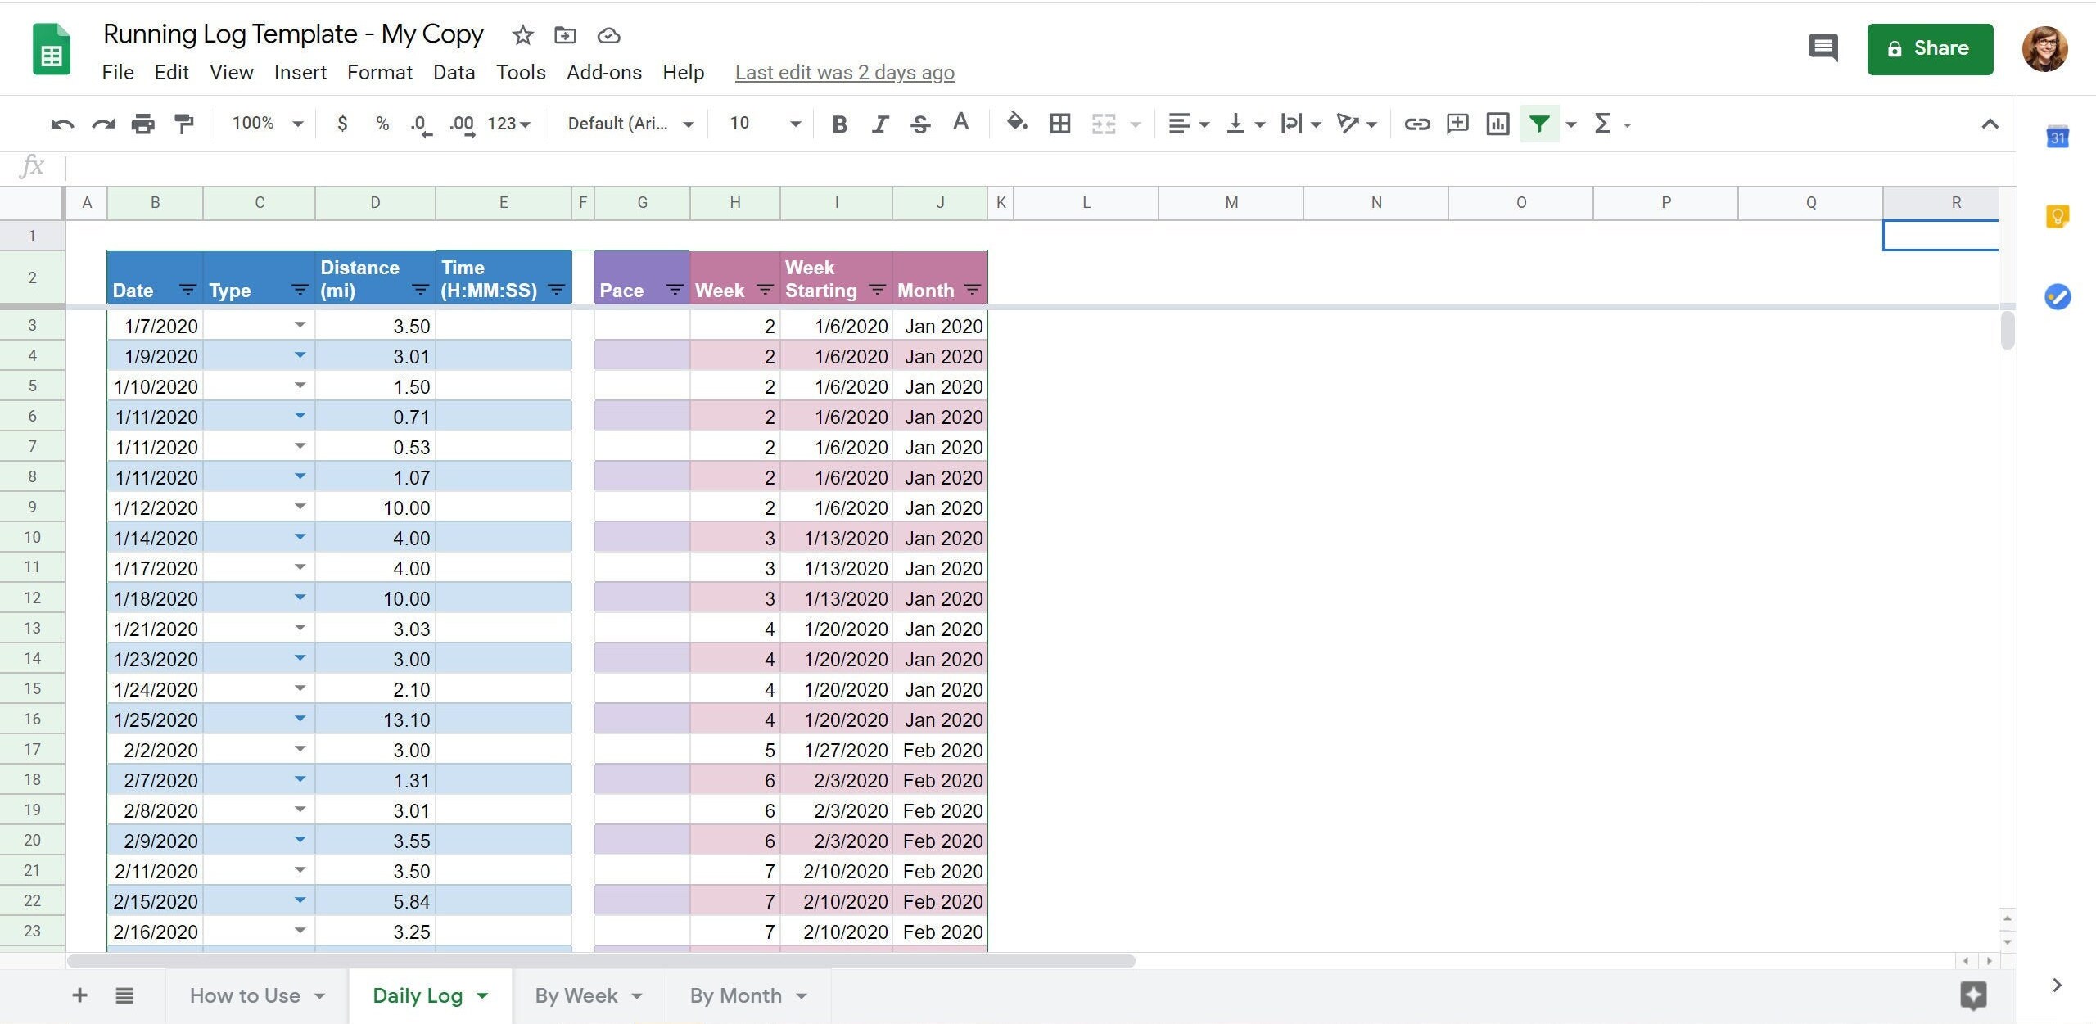Toggle strikethrough formatting
The height and width of the screenshot is (1024, 2096).
(x=920, y=124)
